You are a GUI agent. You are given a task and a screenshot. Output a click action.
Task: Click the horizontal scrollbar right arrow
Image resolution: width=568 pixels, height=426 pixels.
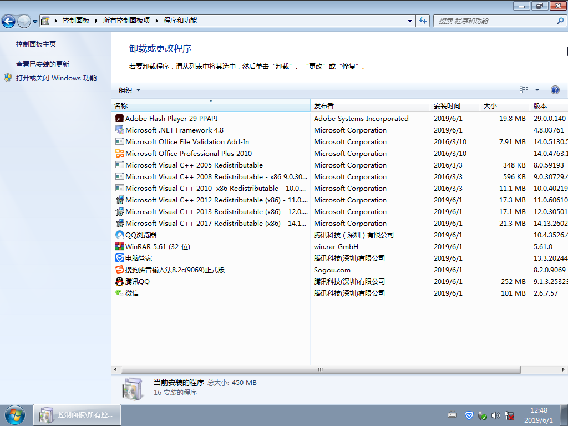pos(563,370)
